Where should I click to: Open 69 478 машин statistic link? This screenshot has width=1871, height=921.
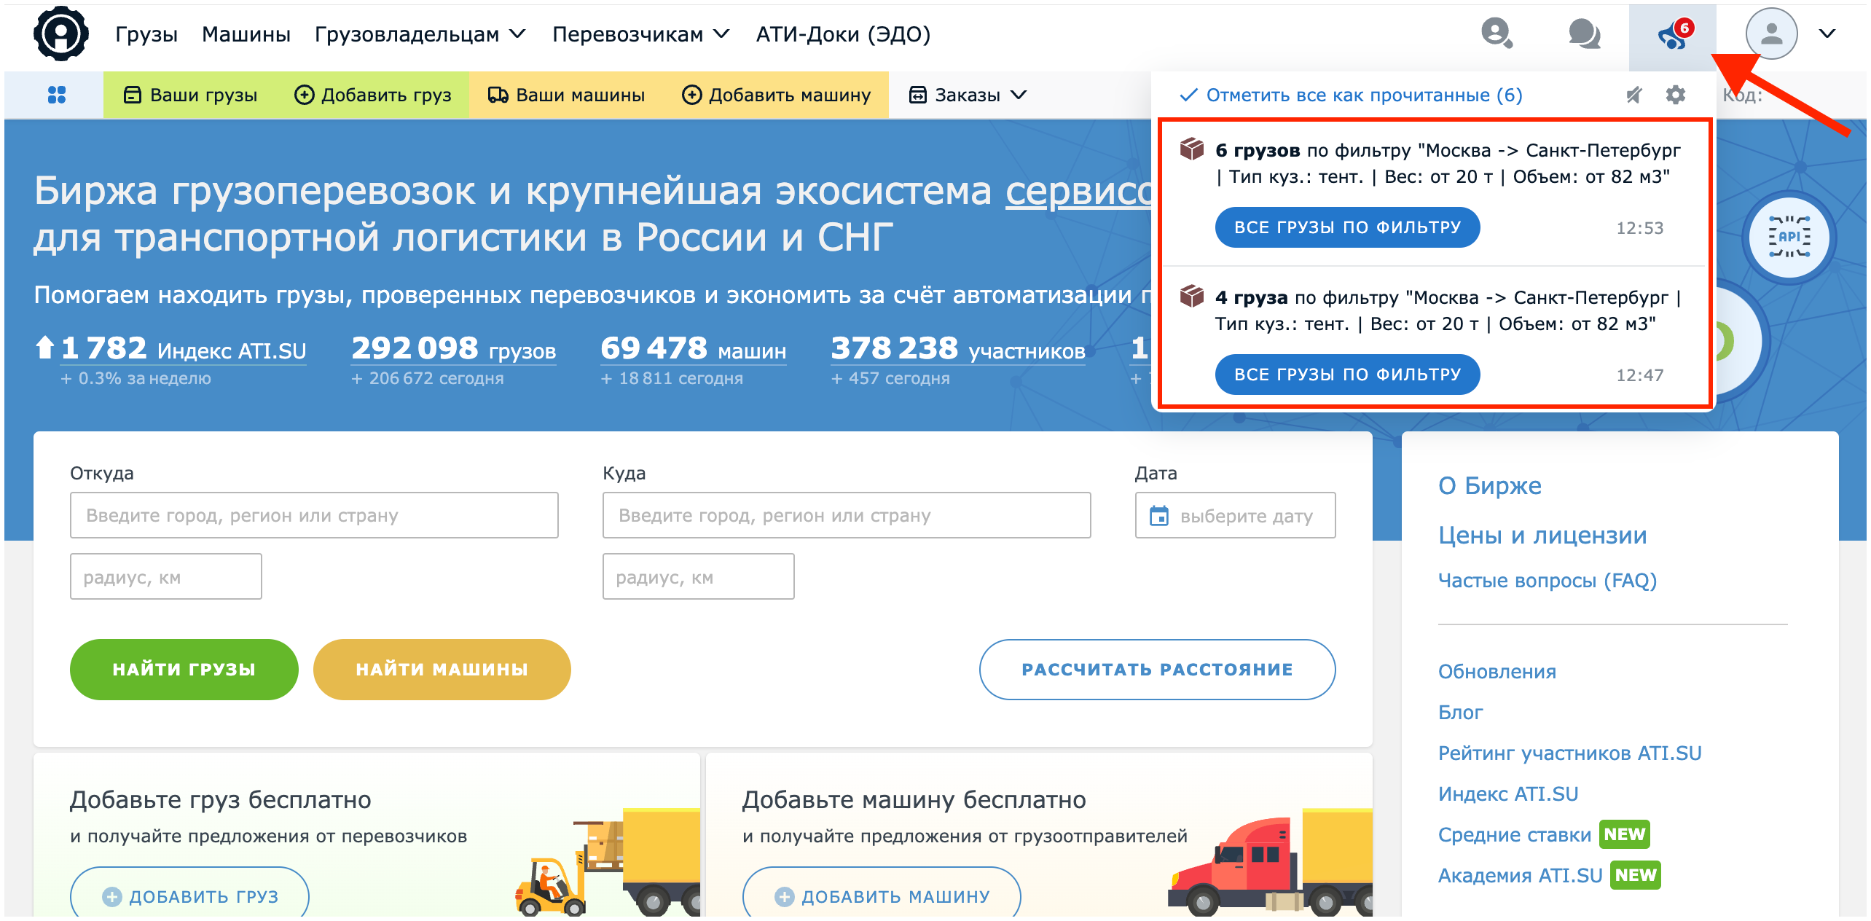pos(693,349)
